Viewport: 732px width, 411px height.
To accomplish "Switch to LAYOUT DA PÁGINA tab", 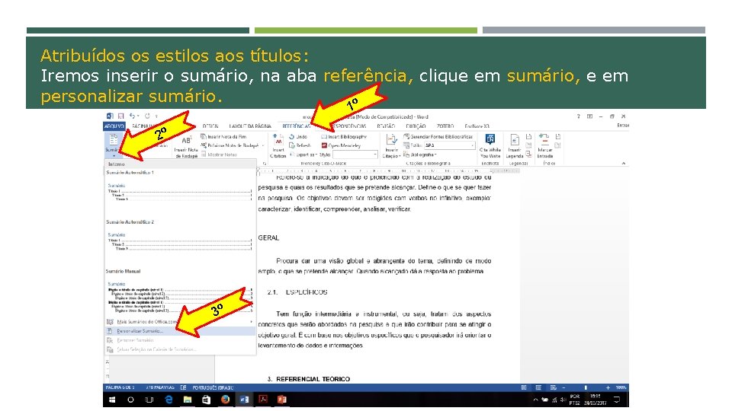I will (250, 126).
